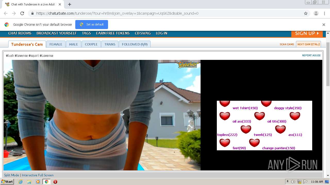The image size is (330, 185).
Task: Reload the page with refresh icon
Action: [x=22, y=13]
